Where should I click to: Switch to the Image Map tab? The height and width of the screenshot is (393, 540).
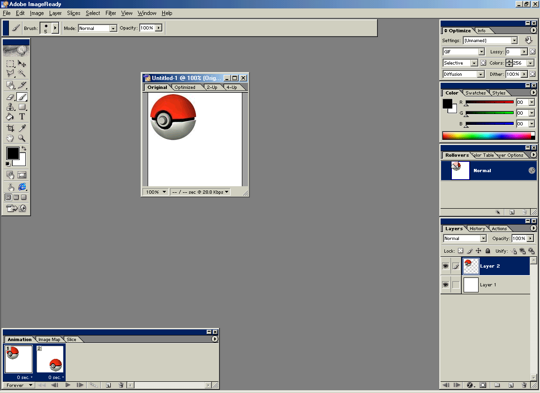point(49,339)
